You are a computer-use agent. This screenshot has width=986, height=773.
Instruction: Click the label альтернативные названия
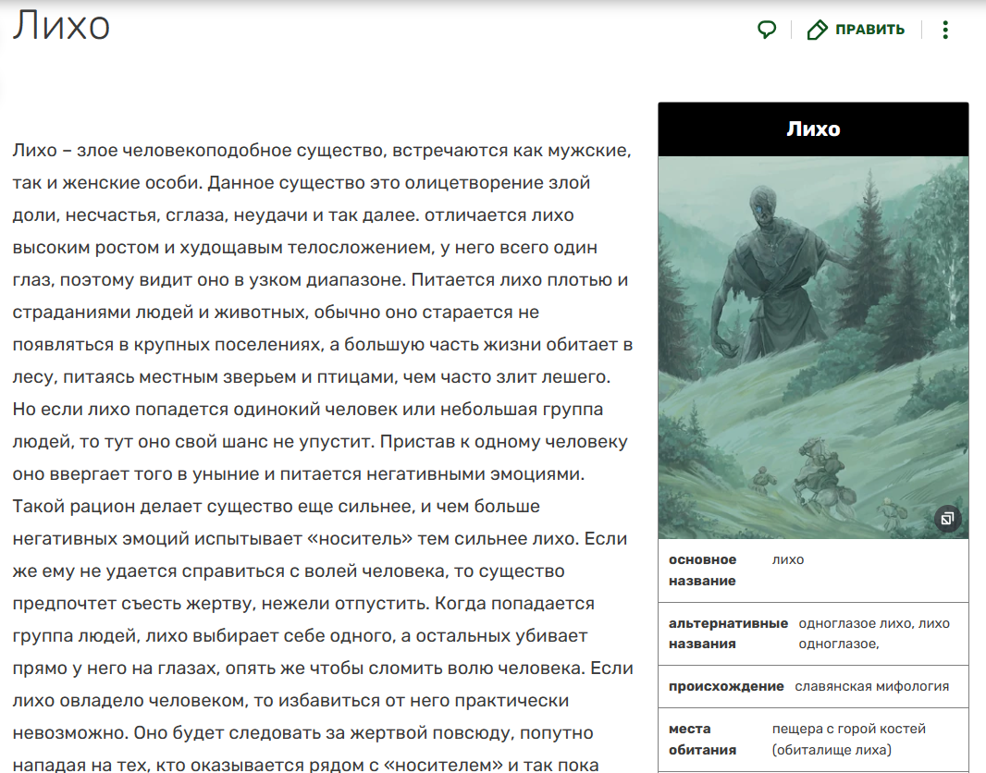coord(728,633)
